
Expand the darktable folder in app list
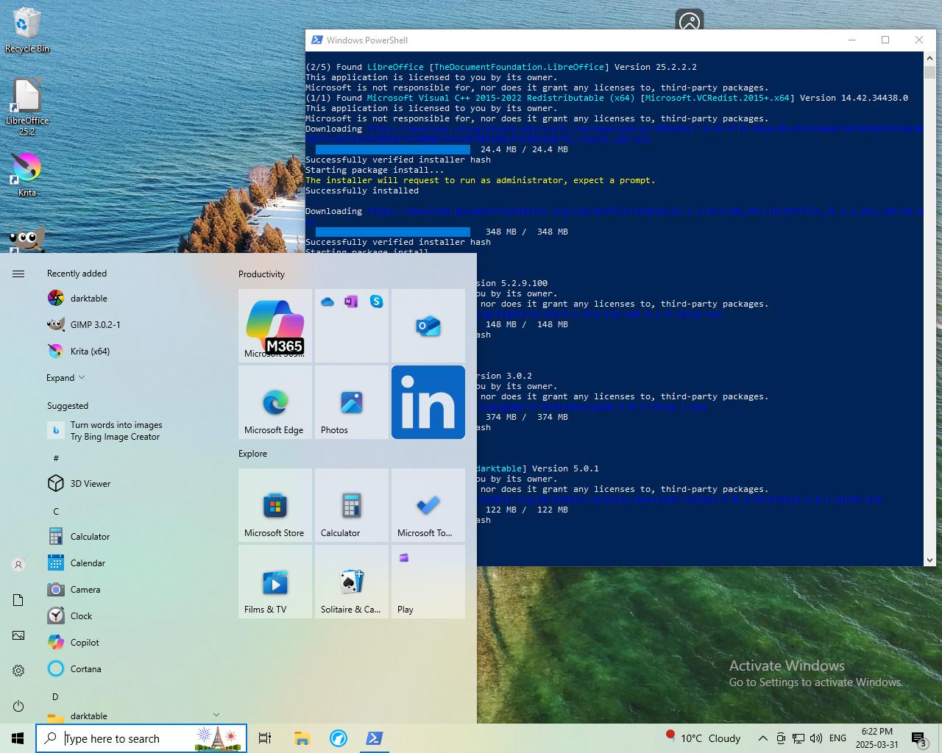132,715
